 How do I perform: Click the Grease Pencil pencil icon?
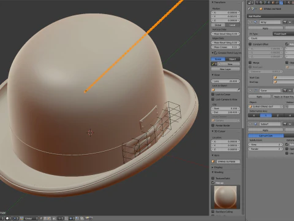(x=213, y=64)
